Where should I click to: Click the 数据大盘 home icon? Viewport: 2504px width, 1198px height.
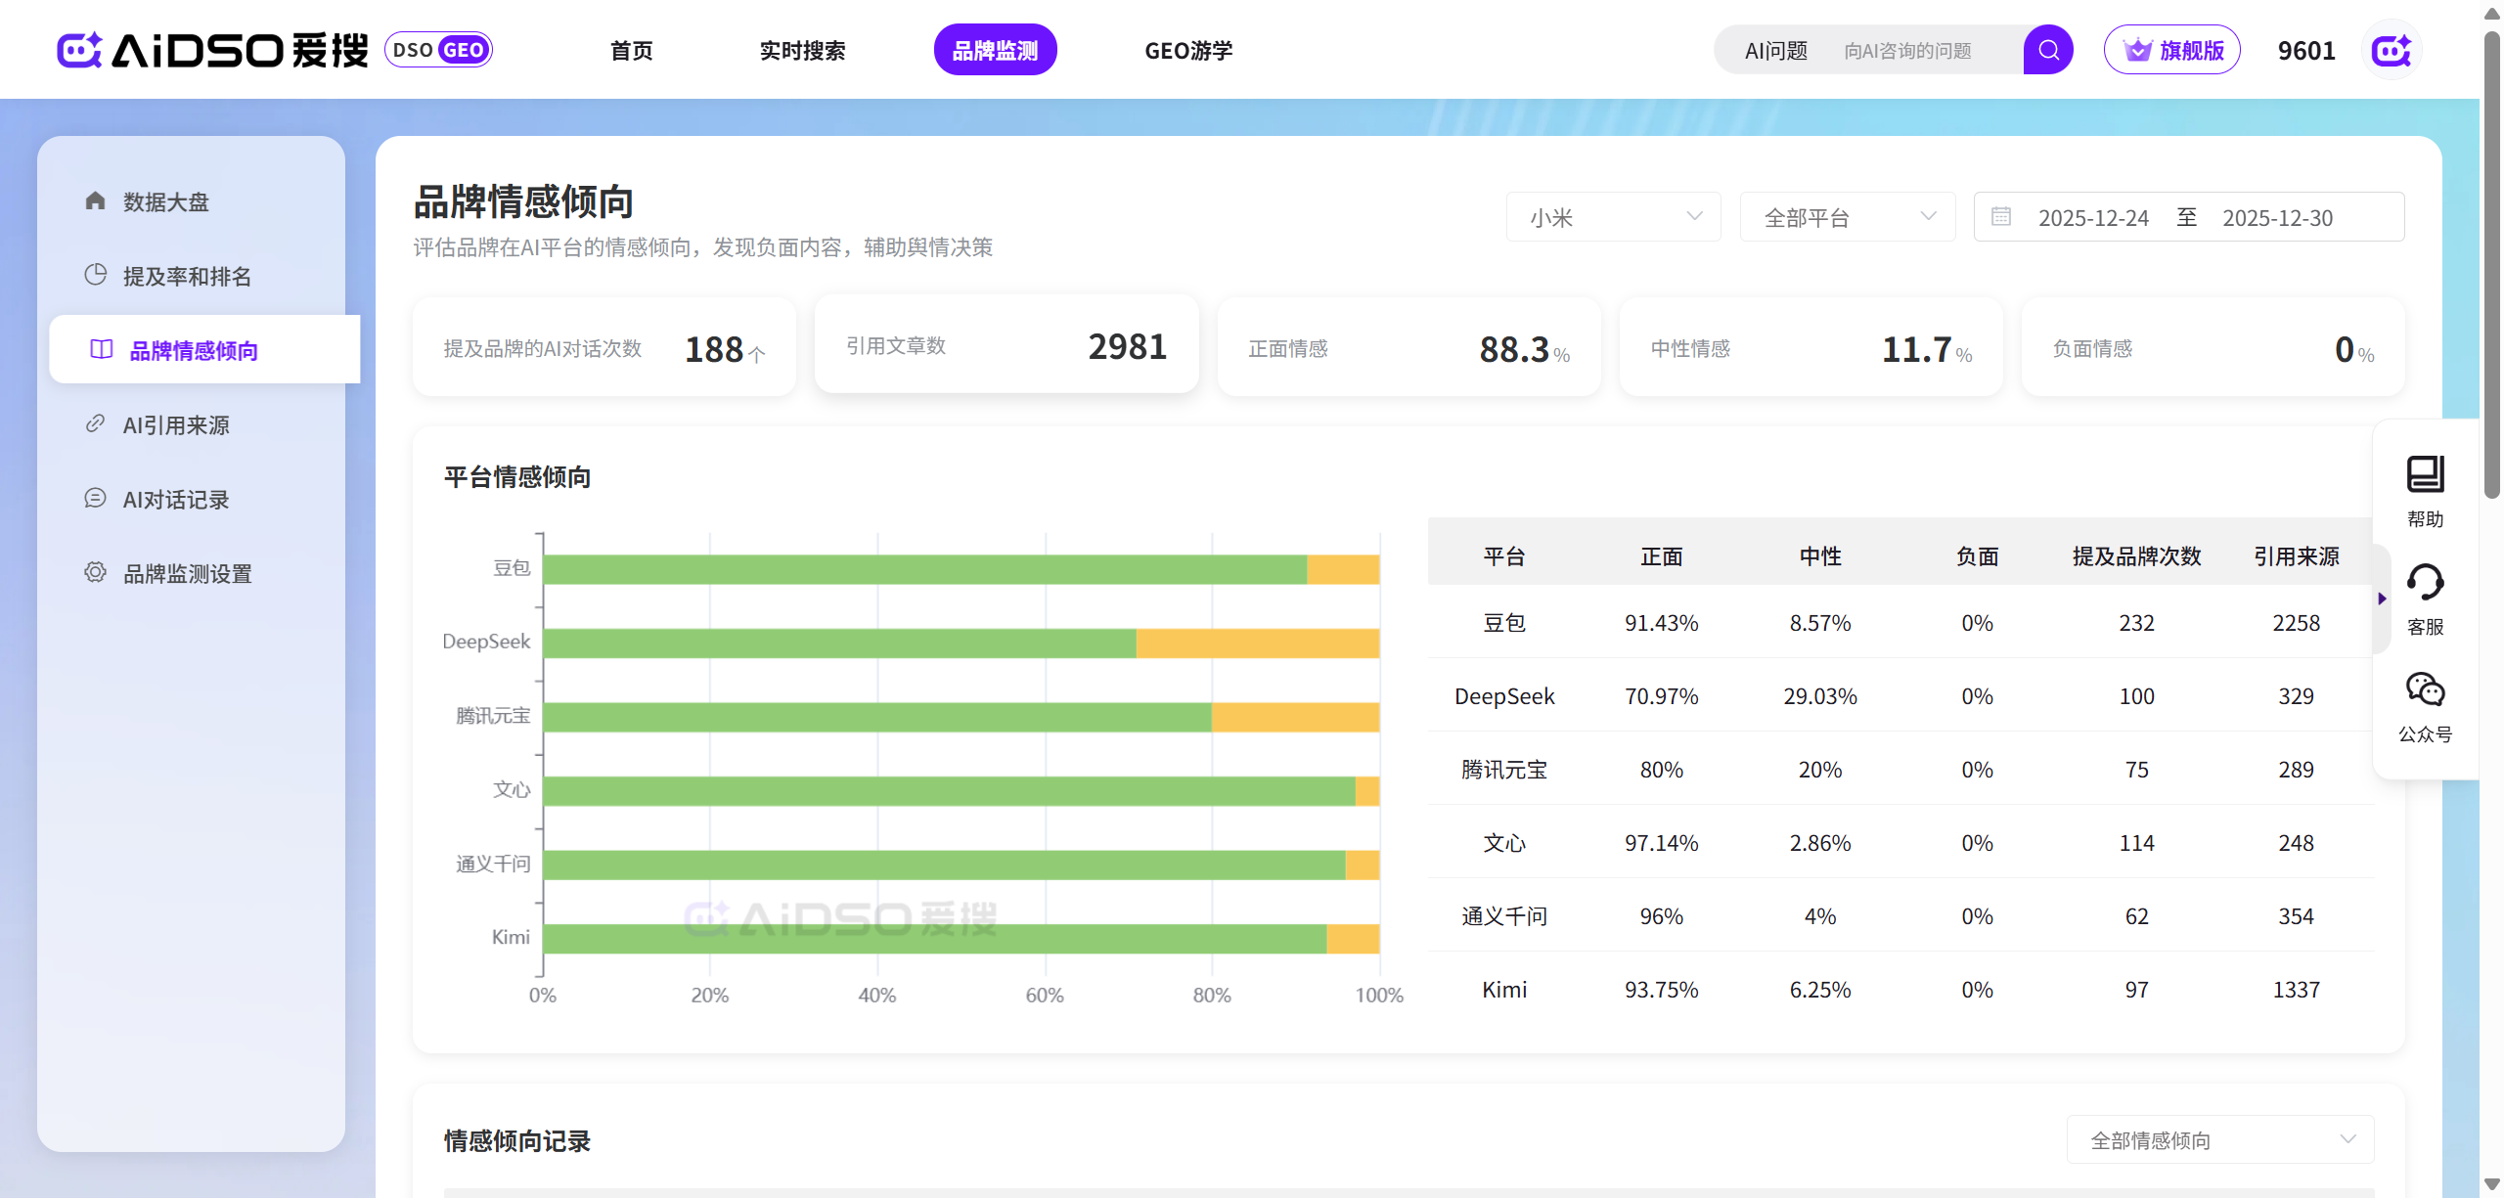click(95, 201)
